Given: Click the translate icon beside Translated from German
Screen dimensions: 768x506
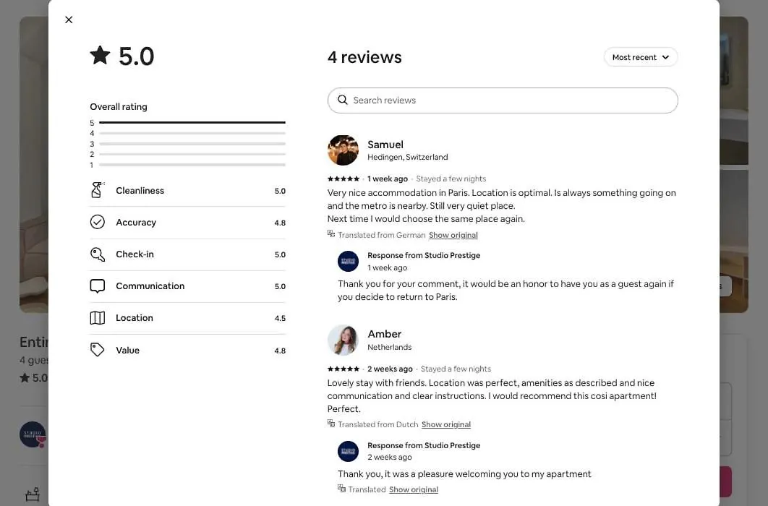Looking at the screenshot, I should [331, 234].
